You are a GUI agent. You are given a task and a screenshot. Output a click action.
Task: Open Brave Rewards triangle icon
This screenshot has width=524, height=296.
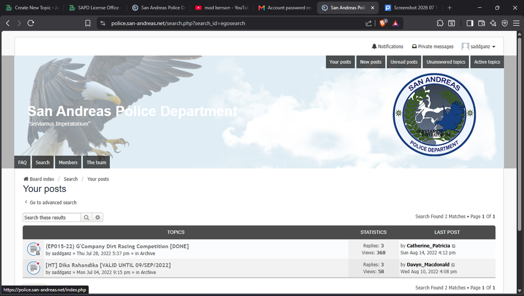point(395,23)
